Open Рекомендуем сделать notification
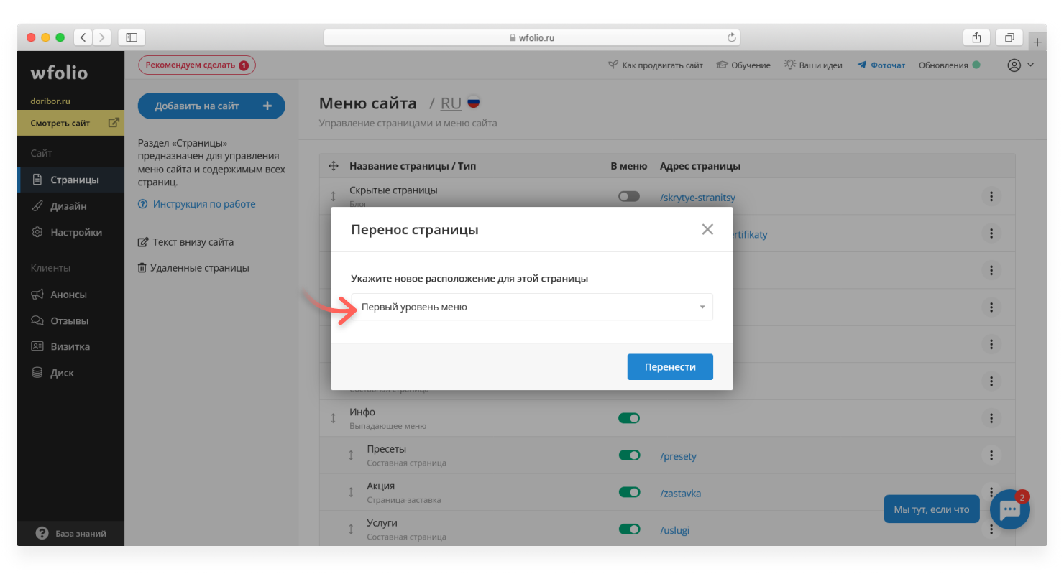Screen dimensions: 1064x574 (196, 65)
